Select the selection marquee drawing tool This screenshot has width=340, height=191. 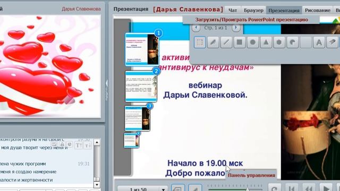click(200, 42)
